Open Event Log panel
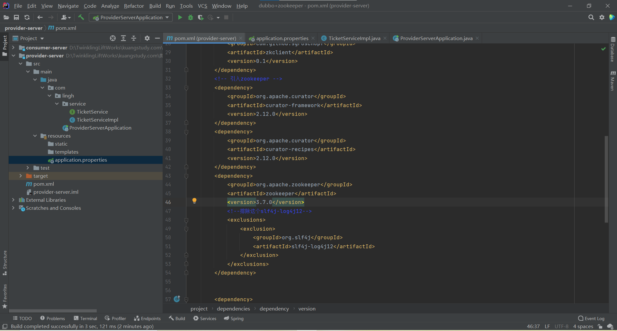 coord(591,318)
